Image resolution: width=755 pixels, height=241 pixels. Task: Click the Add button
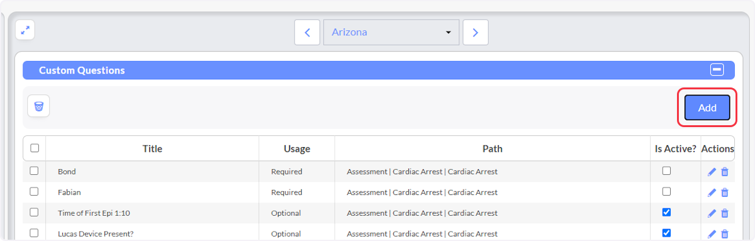[x=707, y=108]
